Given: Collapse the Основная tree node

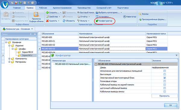Looking at the screenshot, I should (6, 42).
